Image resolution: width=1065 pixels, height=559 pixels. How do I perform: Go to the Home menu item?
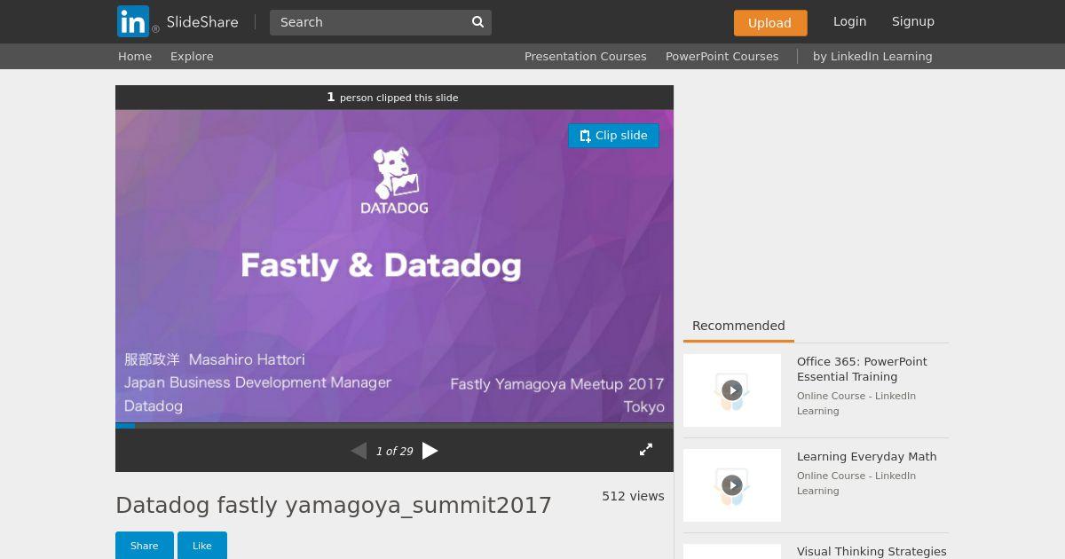tap(135, 56)
